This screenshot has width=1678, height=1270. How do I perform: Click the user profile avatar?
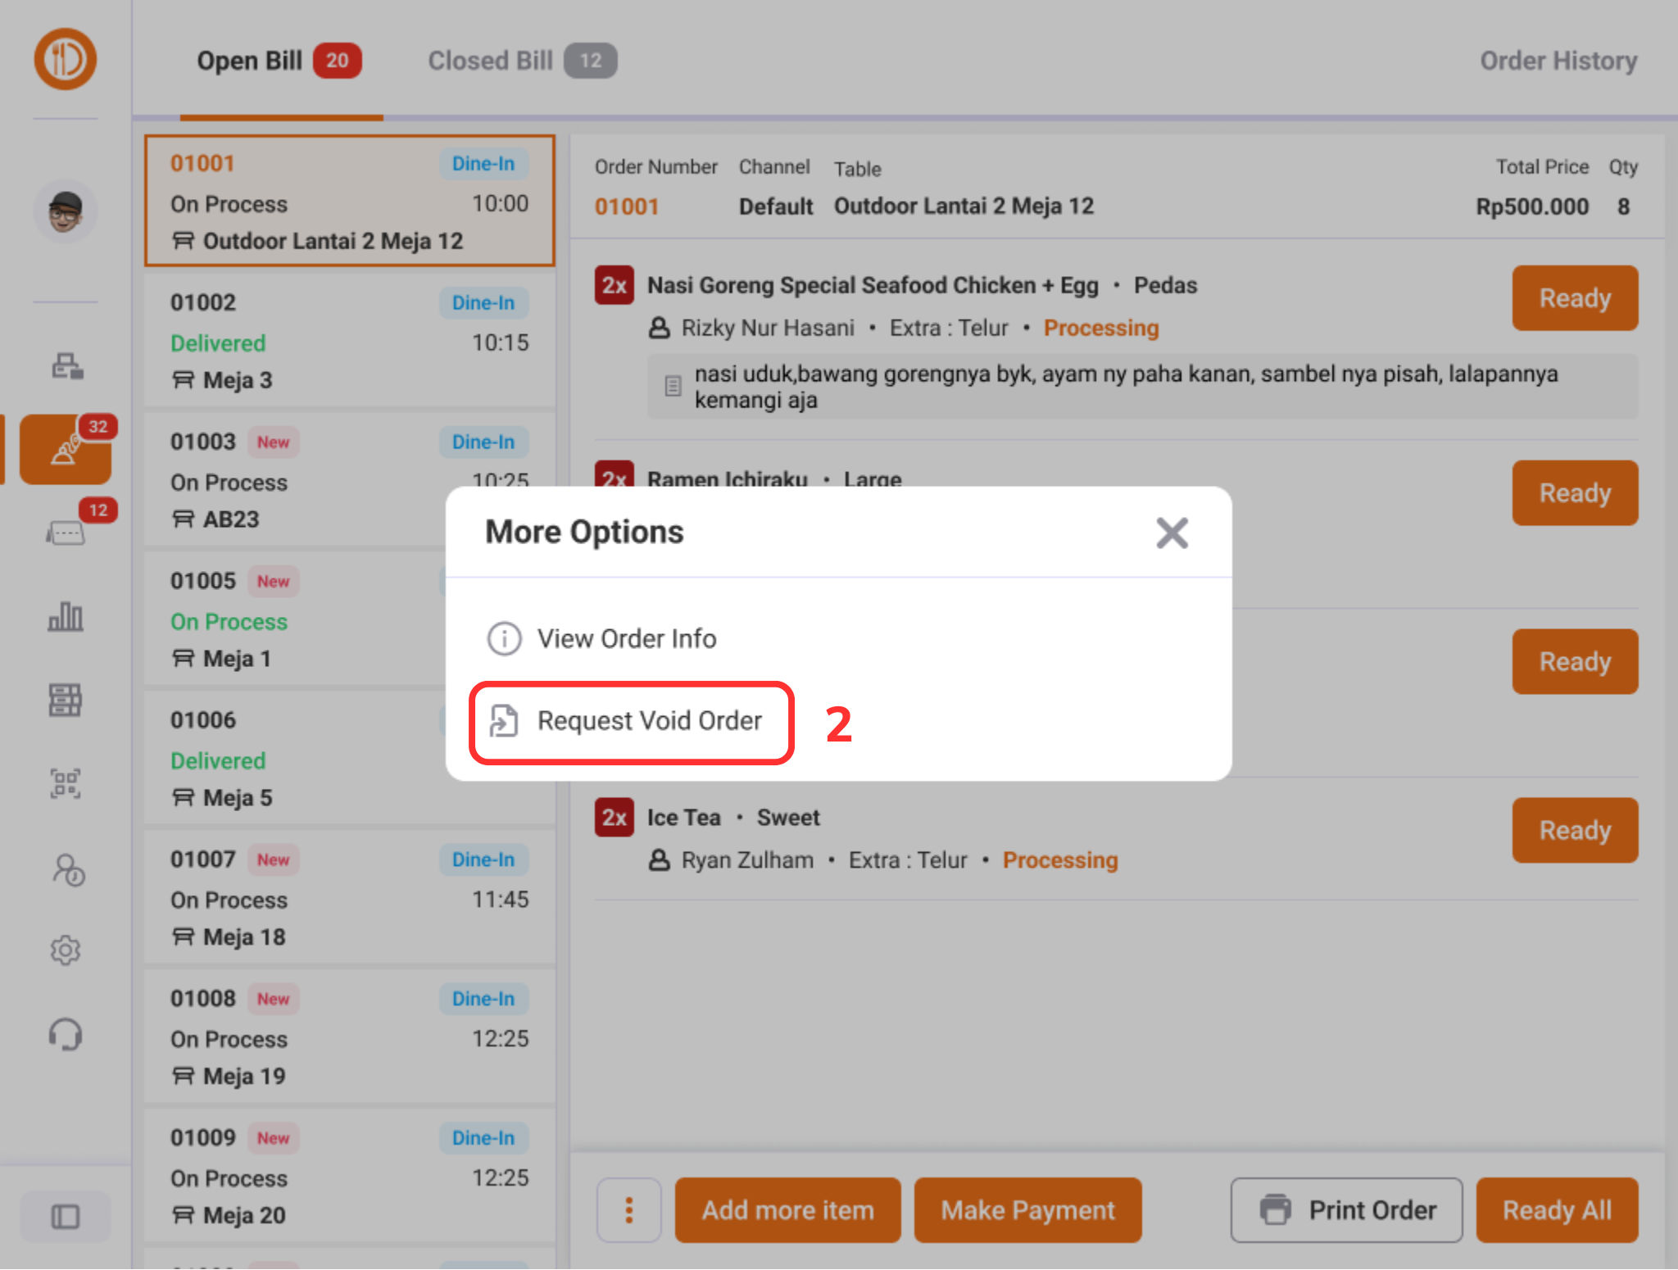[x=66, y=211]
